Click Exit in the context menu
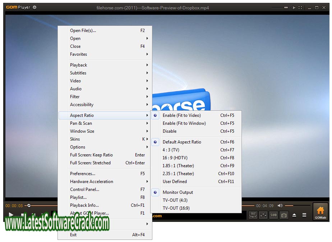Image resolution: width=332 pixels, height=242 pixels. [x=73, y=235]
